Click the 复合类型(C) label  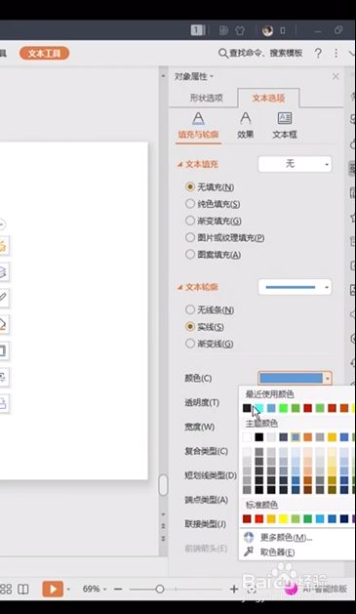pos(206,451)
